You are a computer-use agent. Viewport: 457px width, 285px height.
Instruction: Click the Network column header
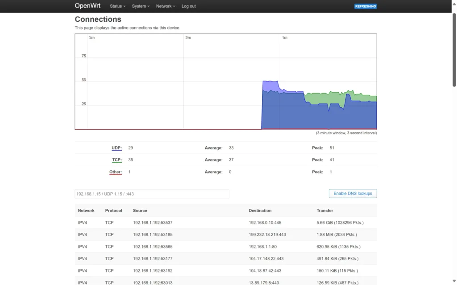pos(86,211)
